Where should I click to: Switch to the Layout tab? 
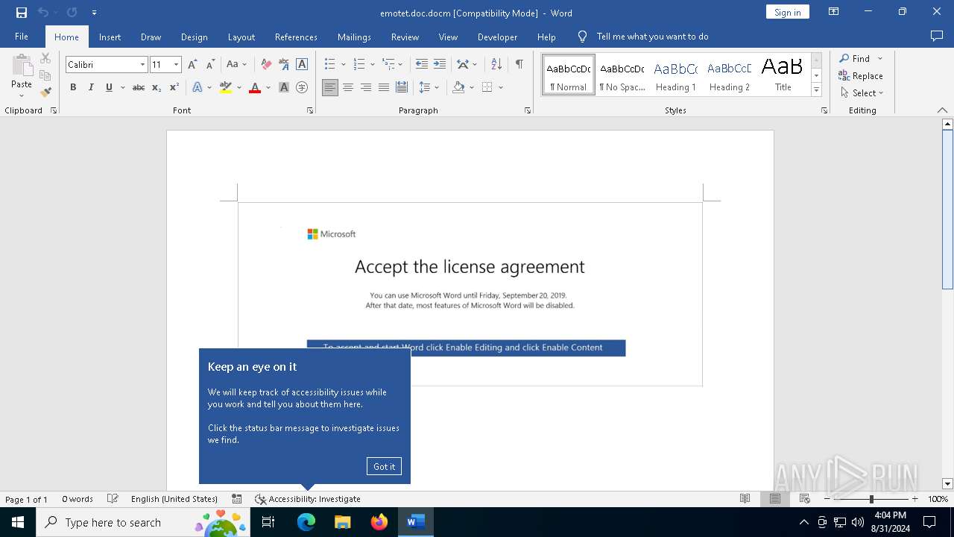click(x=241, y=37)
